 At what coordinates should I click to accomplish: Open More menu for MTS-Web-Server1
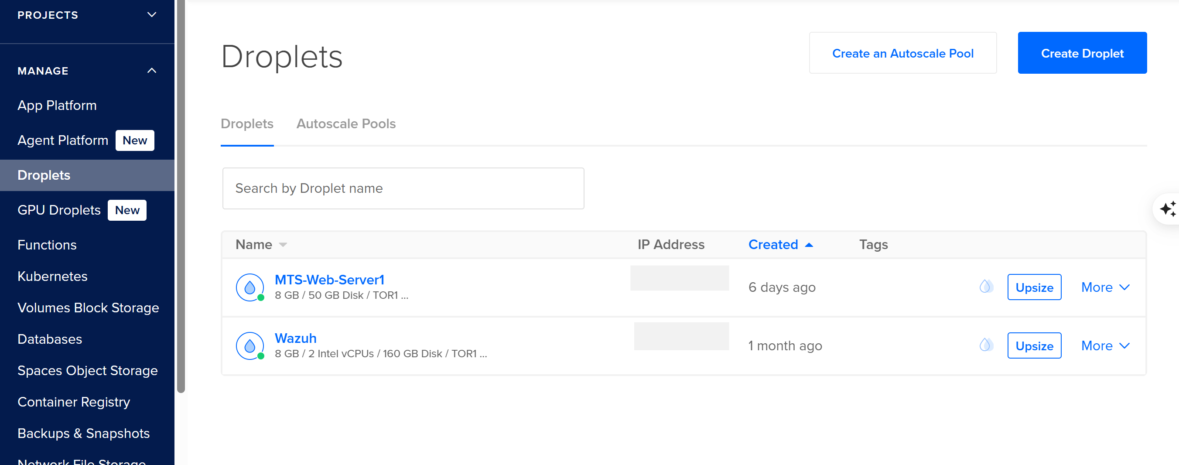click(1105, 287)
